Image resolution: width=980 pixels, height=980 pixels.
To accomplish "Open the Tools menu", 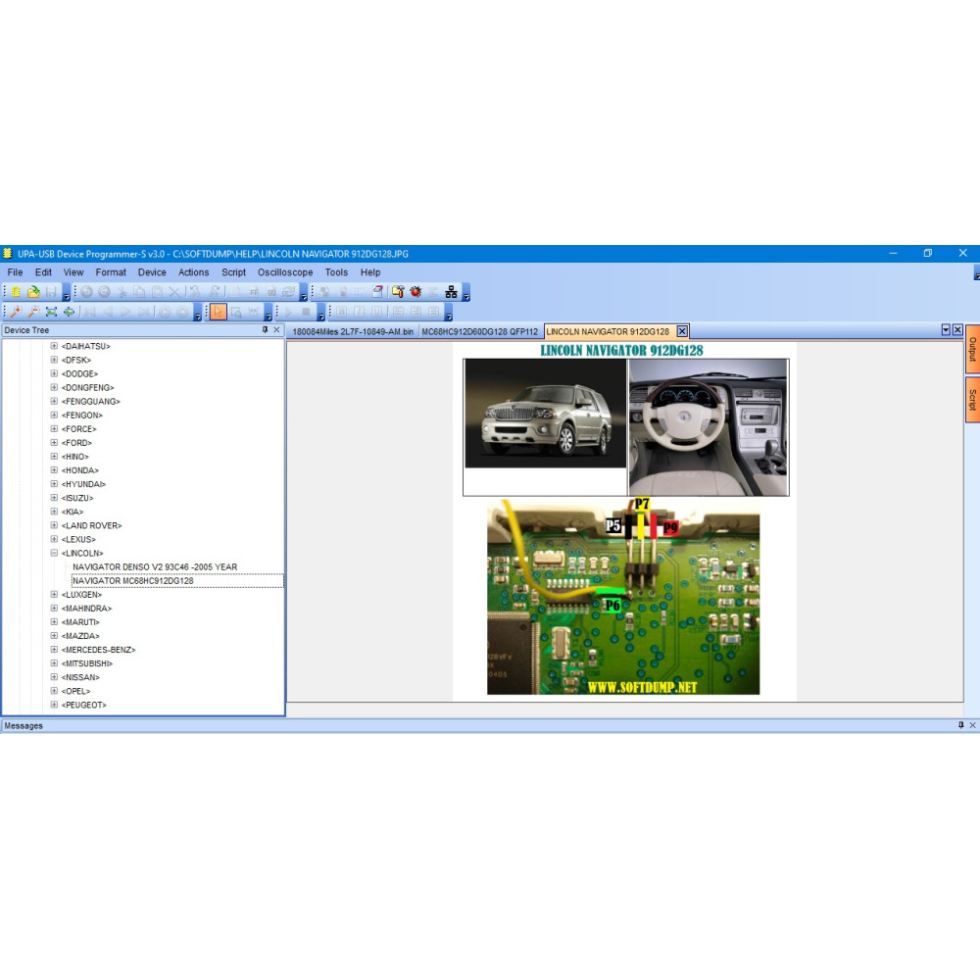I will 336,272.
